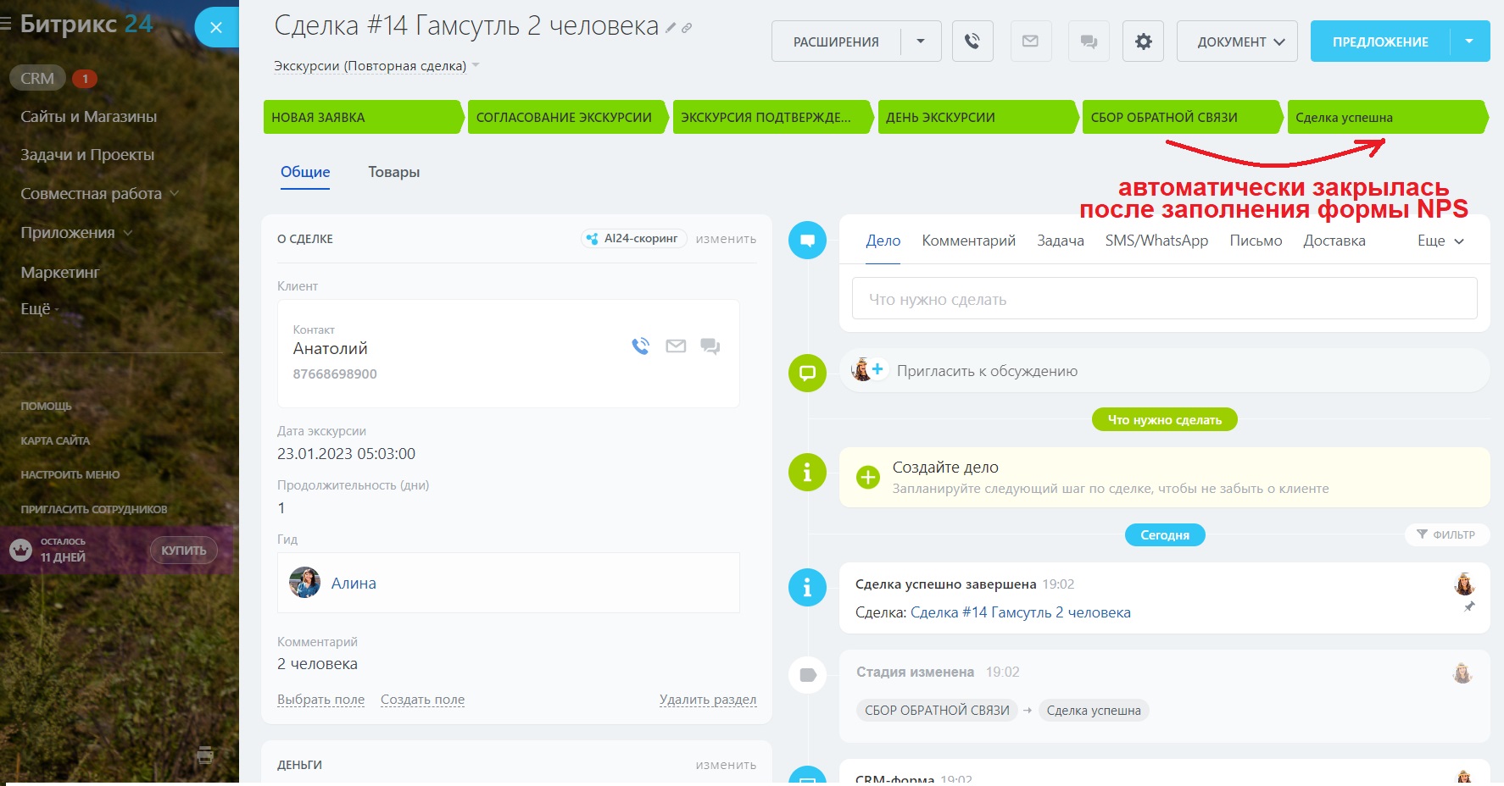
Task: Edit deal title with pencil icon
Action: (671, 28)
